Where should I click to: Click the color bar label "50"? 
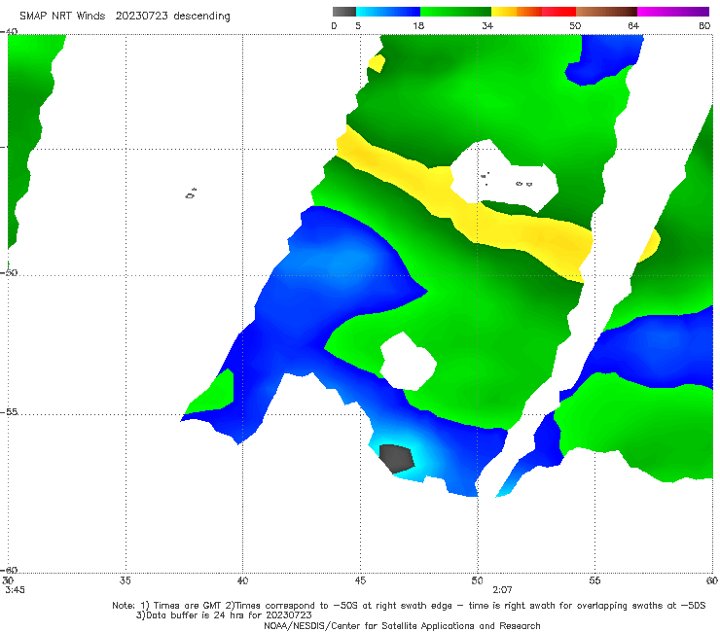(575, 25)
